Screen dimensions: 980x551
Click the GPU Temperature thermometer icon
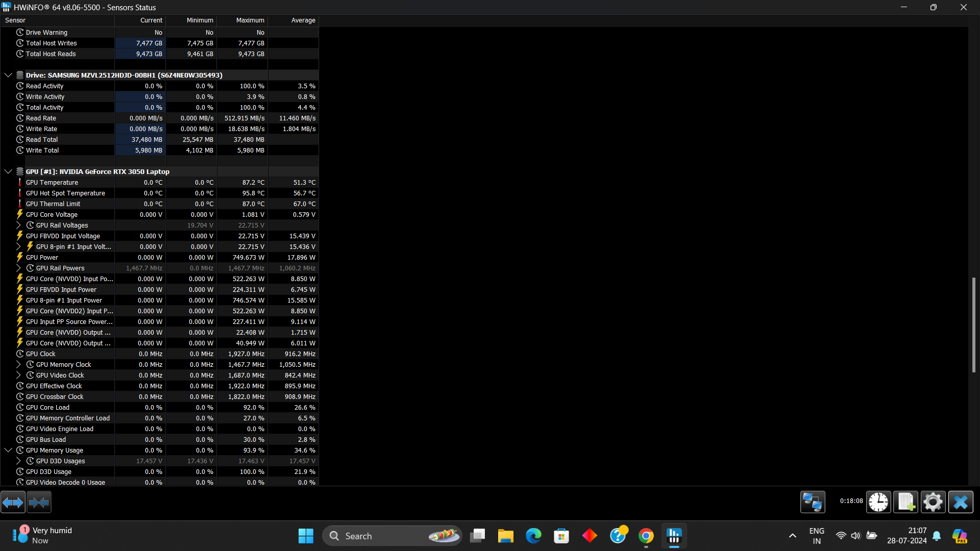(20, 183)
